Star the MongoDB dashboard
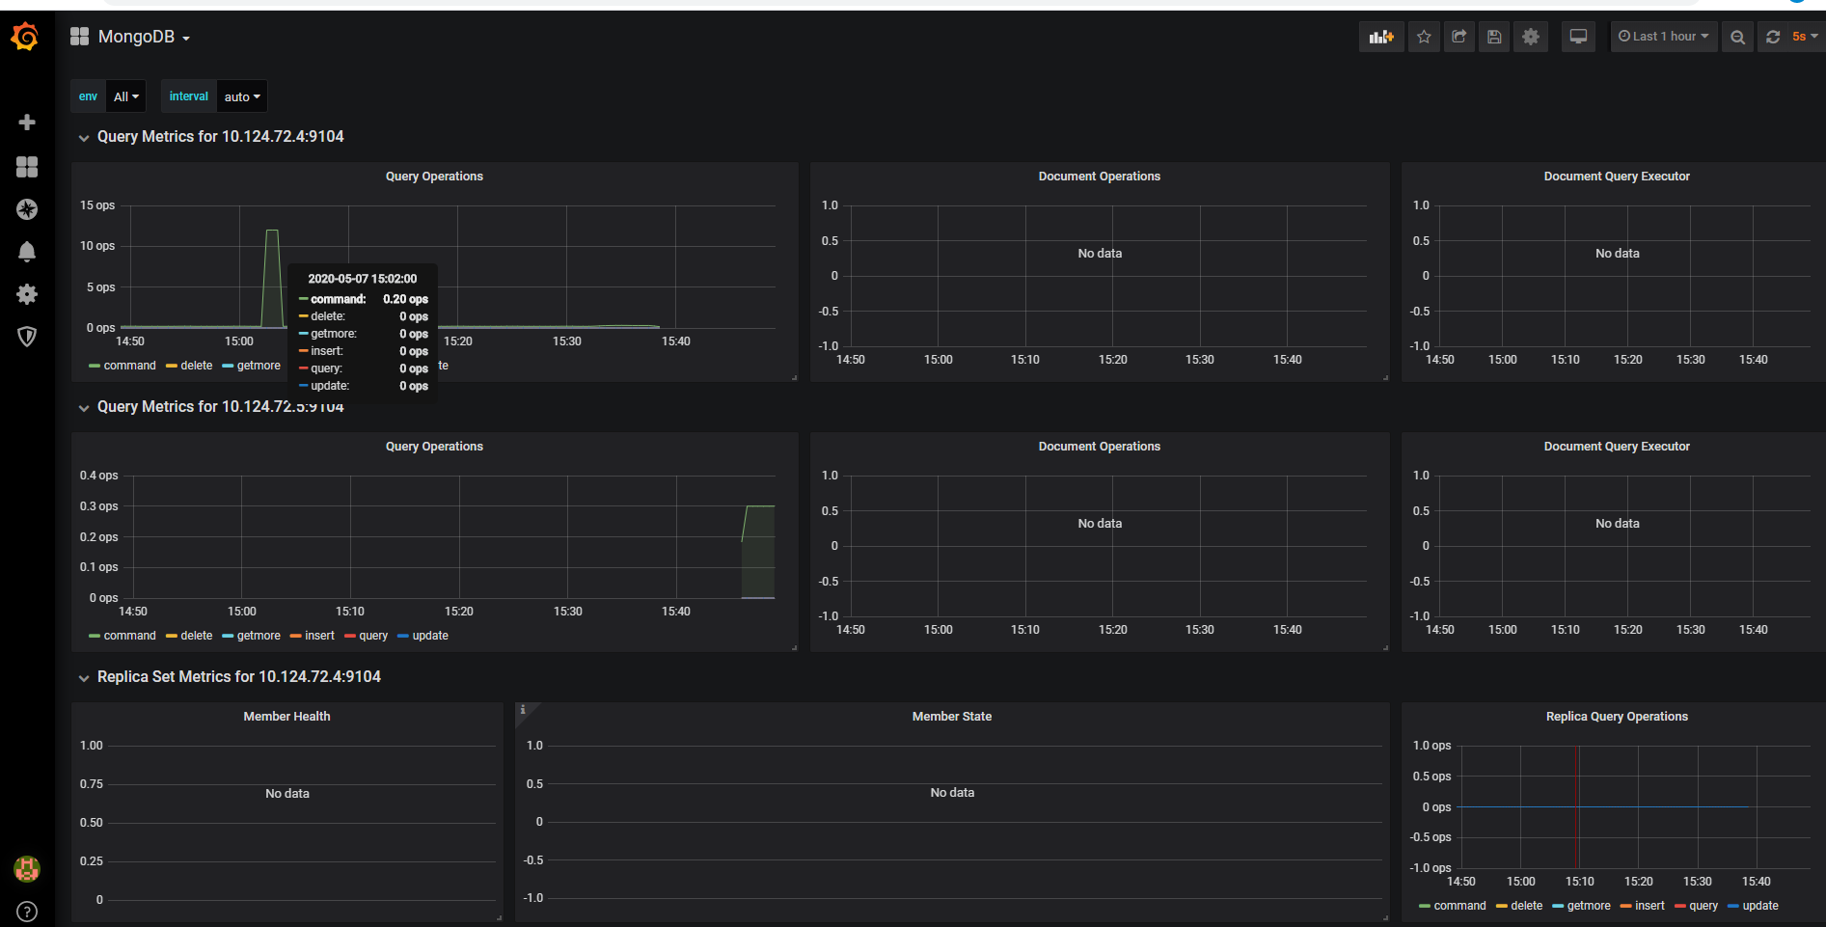Viewport: 1826px width, 927px height. pyautogui.click(x=1424, y=36)
